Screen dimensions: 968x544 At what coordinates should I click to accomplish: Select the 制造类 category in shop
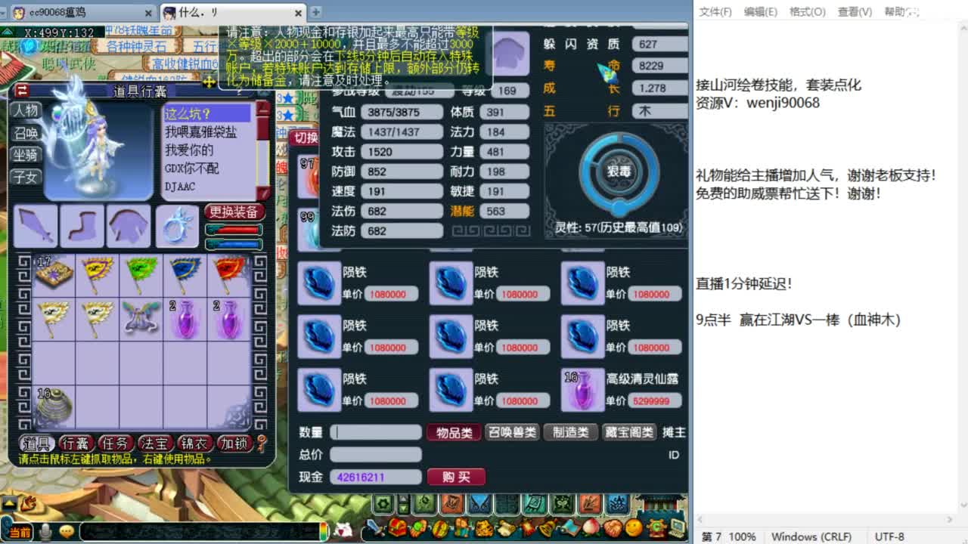(x=570, y=432)
